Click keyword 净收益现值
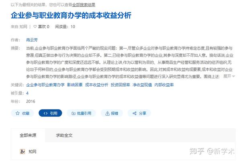 (x=142, y=85)
